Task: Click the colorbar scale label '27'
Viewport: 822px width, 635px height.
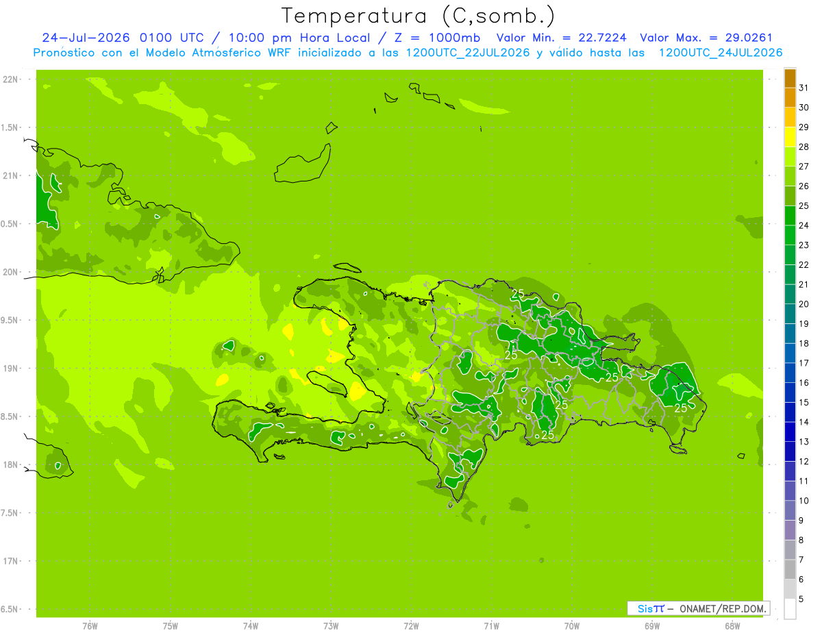Action: pos(804,166)
